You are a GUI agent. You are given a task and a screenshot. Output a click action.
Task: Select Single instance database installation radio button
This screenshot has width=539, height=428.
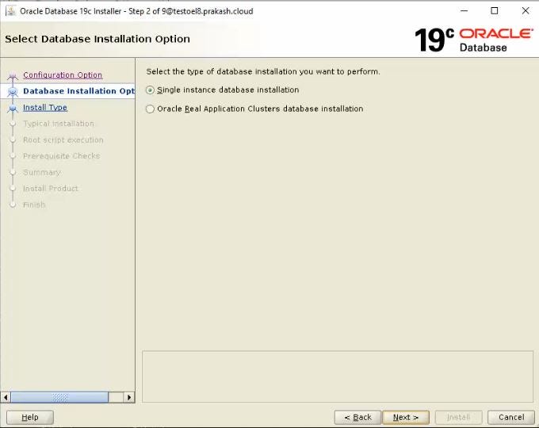coord(150,90)
